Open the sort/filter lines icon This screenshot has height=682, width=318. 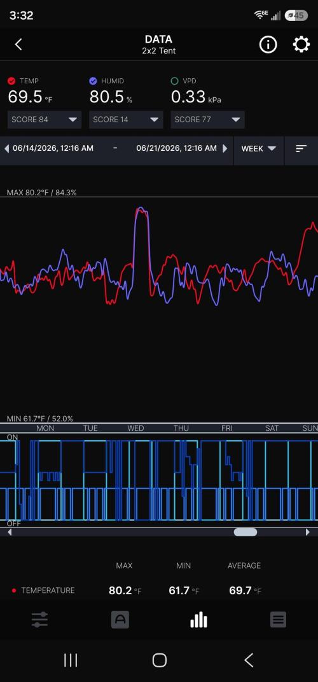pyautogui.click(x=301, y=149)
